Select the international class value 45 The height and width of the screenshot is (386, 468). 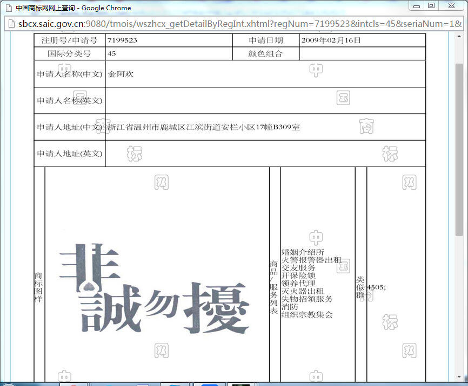112,53
